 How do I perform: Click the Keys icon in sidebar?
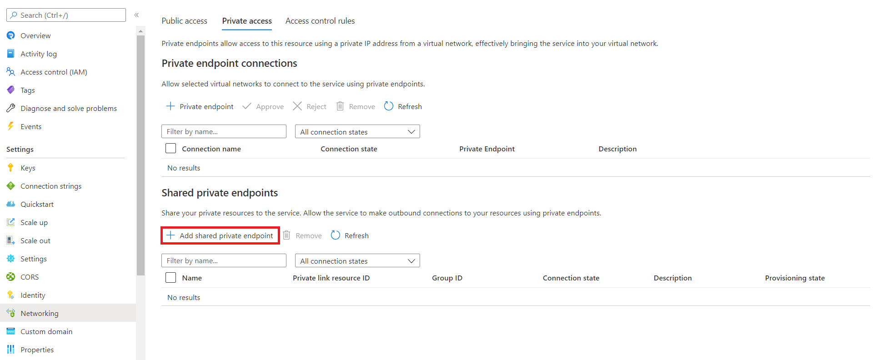pyautogui.click(x=10, y=168)
